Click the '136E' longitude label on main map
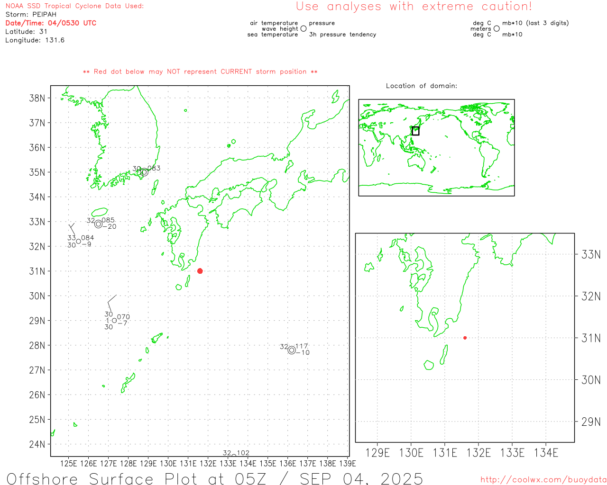607x485 pixels. tap(287, 463)
